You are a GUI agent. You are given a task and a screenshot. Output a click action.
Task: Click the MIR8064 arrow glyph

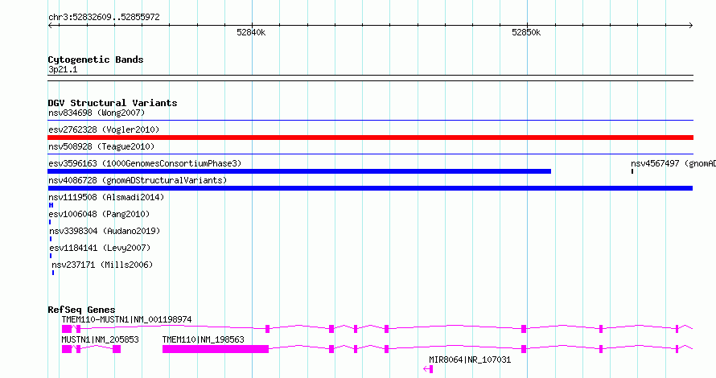tap(428, 369)
